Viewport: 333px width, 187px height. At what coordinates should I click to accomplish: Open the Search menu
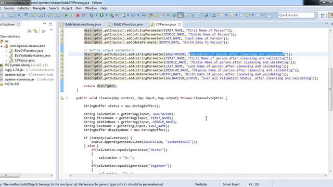54,8
